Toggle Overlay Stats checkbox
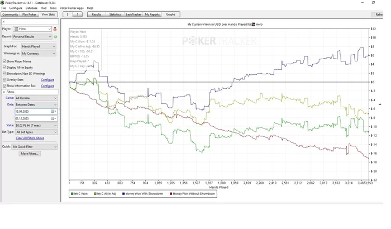391x229 pixels. [4, 79]
